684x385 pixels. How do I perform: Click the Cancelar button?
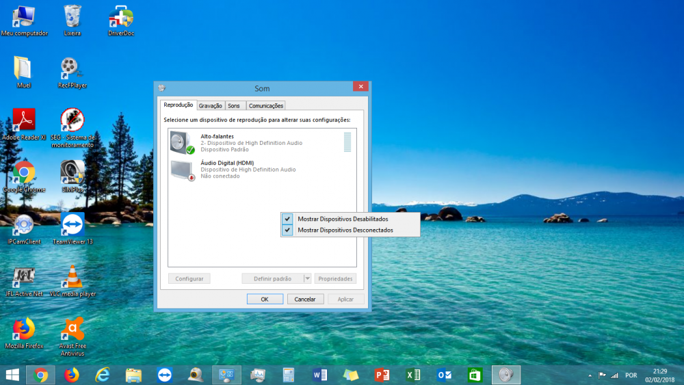[305, 299]
